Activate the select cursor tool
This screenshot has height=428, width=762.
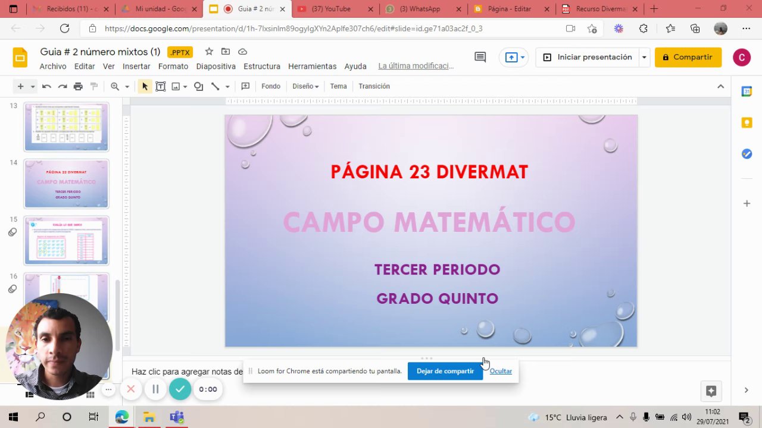[145, 86]
